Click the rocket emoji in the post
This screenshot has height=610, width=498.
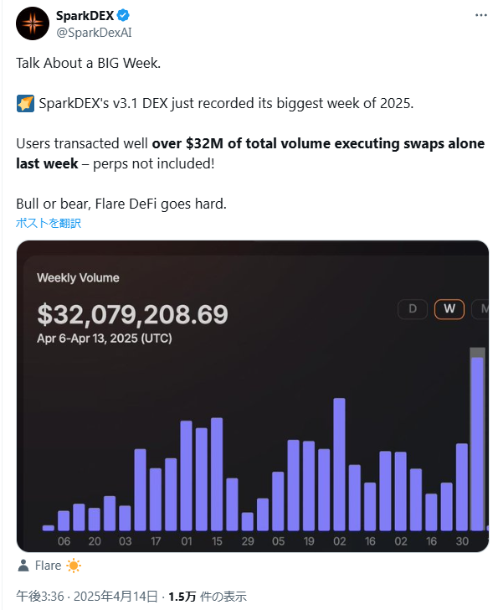pos(25,104)
